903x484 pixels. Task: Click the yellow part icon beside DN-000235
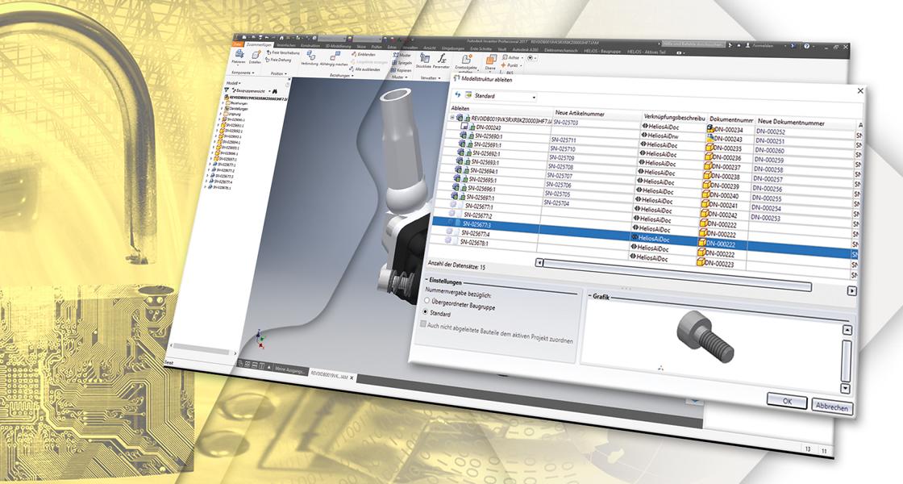709,148
